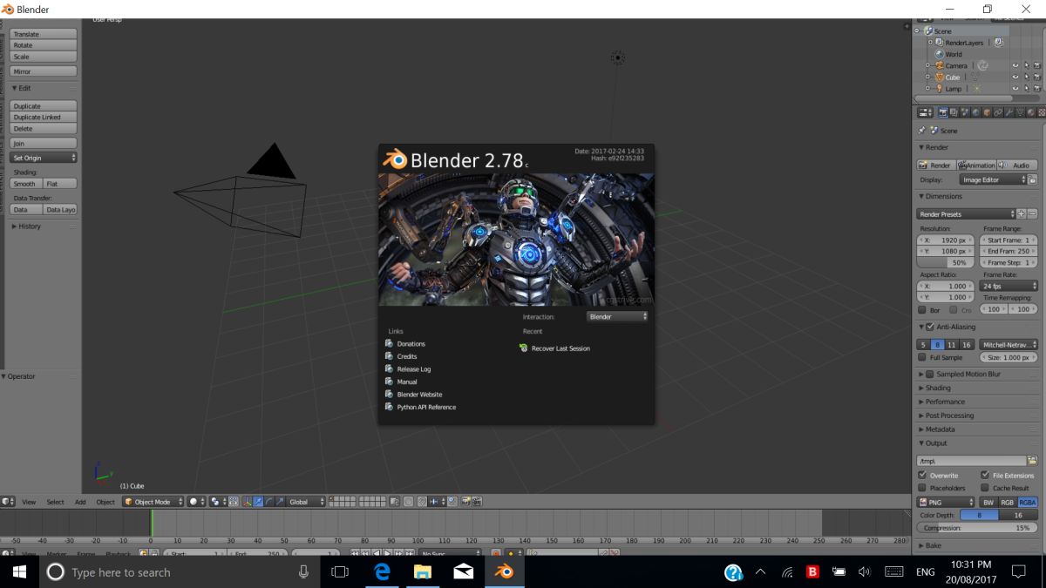Select the RGBA color mode
The width and height of the screenshot is (1046, 588).
point(1028,502)
